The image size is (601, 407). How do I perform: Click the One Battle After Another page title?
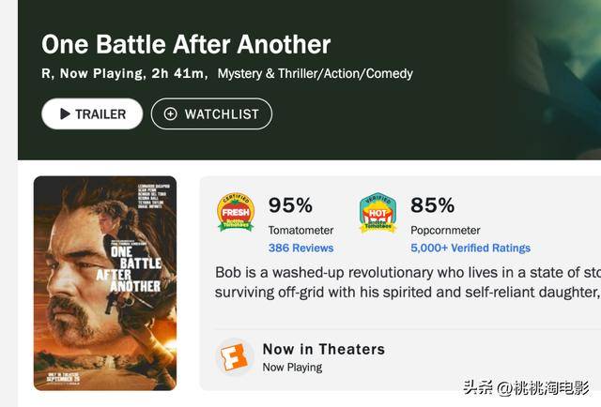pos(186,44)
